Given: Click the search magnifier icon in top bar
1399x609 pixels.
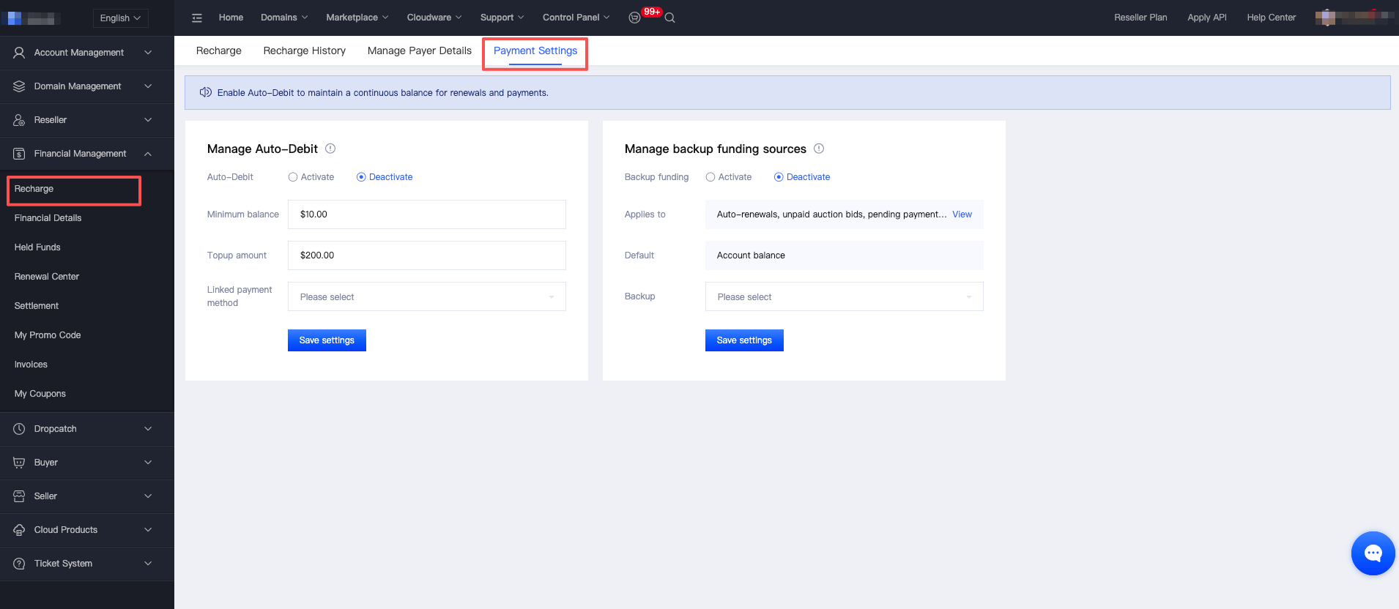Looking at the screenshot, I should (669, 18).
